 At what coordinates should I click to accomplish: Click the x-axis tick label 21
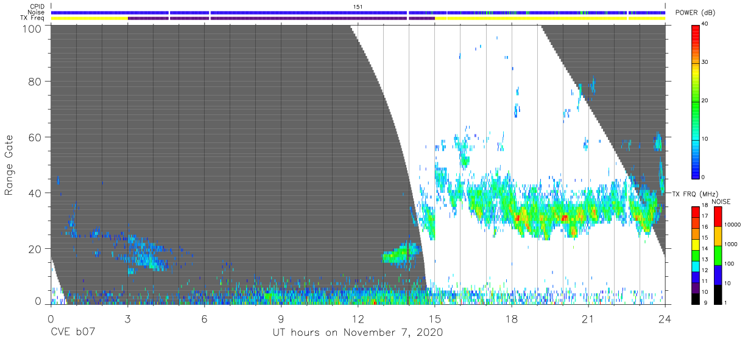coord(588,318)
